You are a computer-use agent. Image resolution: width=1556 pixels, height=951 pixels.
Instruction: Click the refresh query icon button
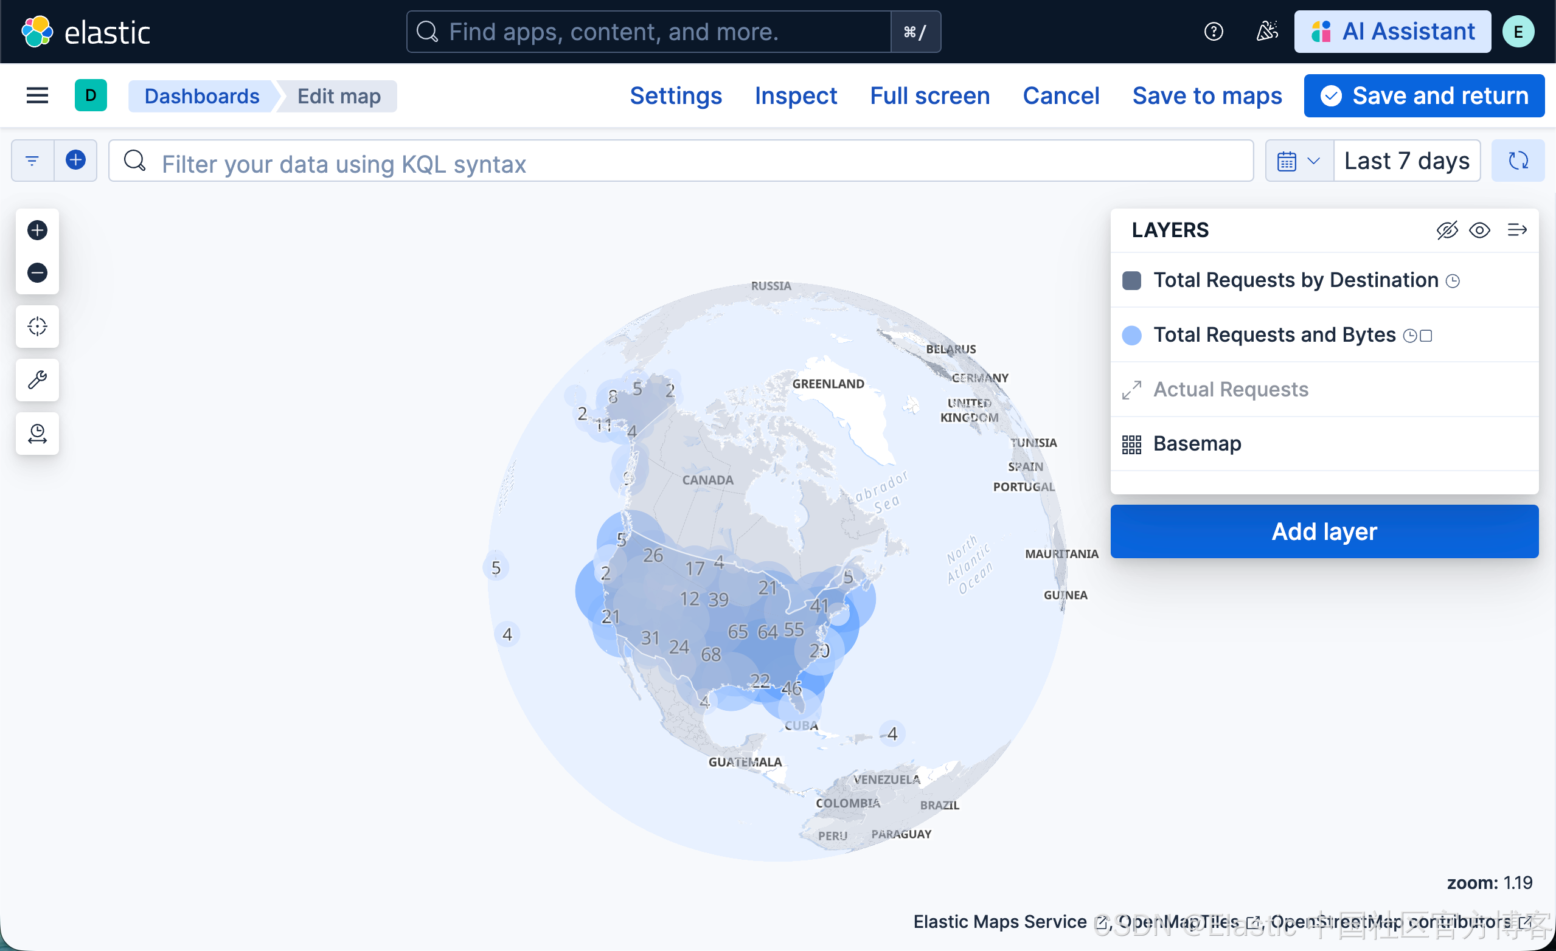[1518, 161]
